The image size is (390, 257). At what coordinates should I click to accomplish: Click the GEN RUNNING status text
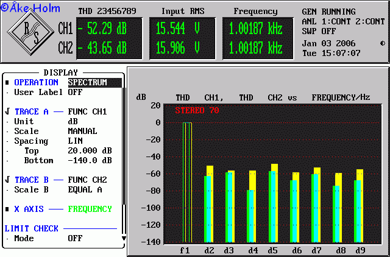click(328, 12)
